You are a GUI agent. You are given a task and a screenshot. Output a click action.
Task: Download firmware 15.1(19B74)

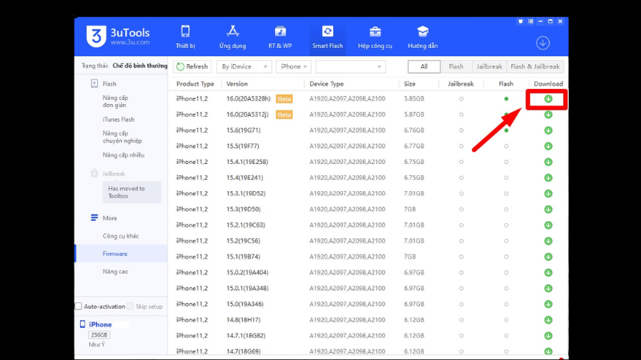point(548,257)
